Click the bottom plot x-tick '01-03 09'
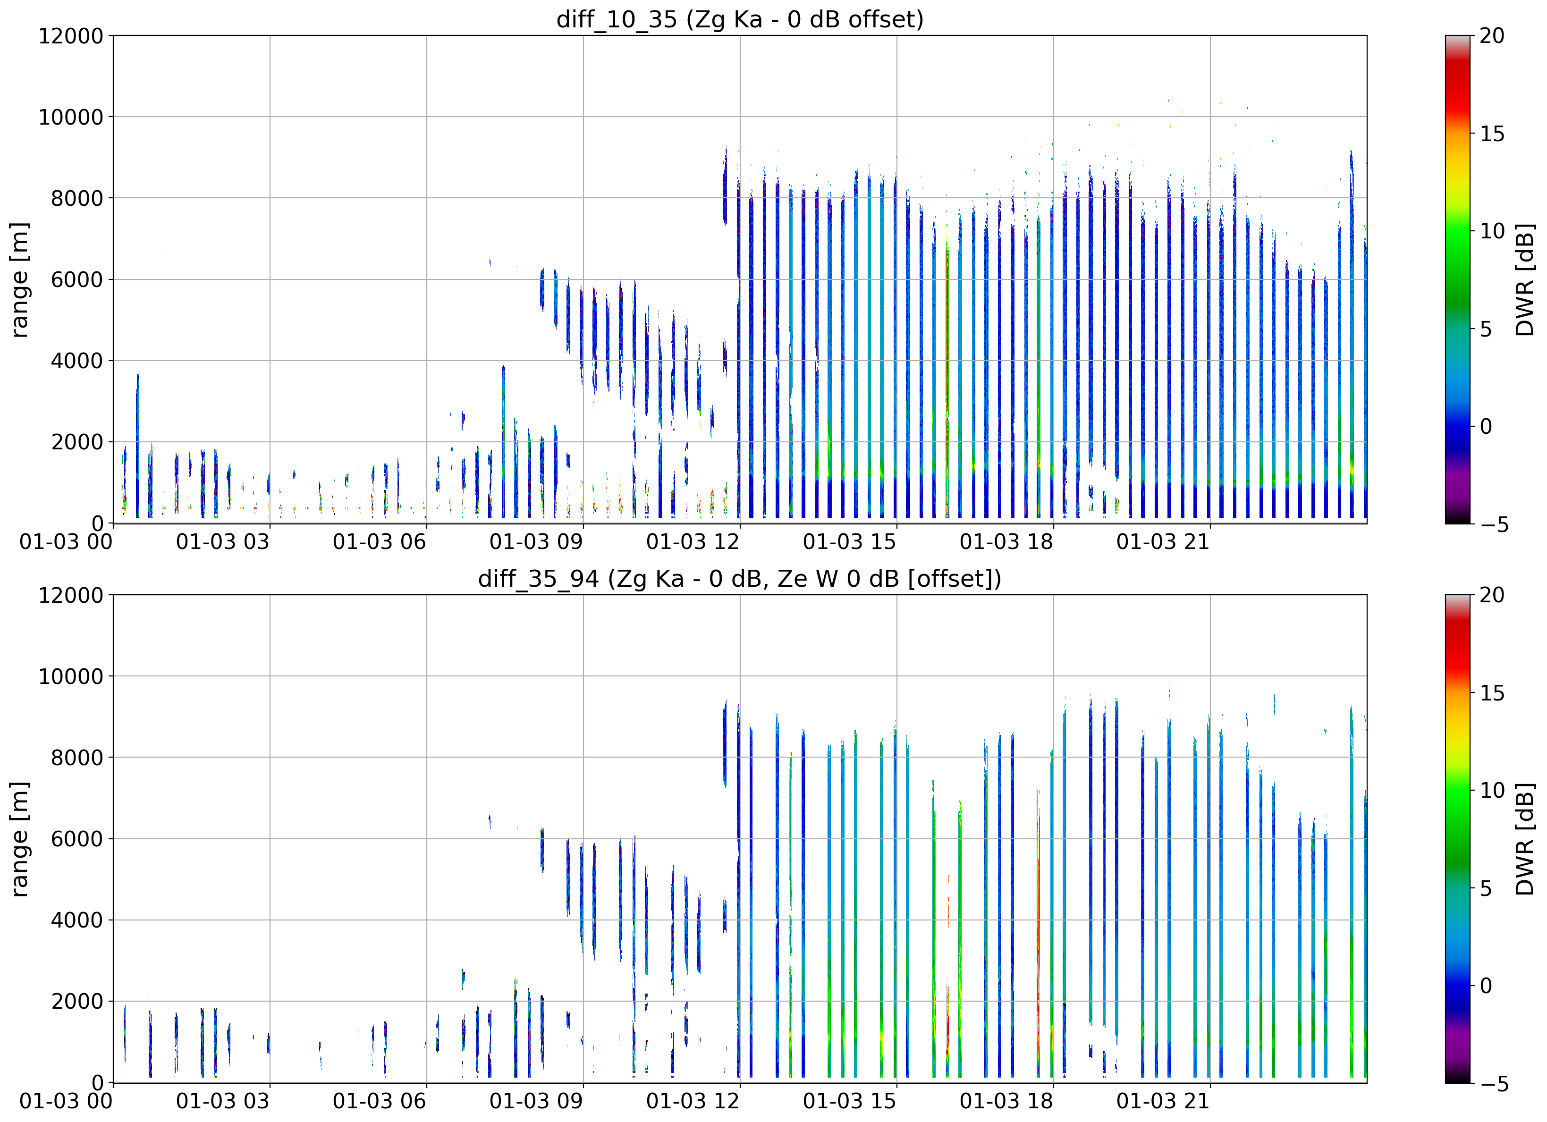The width and height of the screenshot is (1547, 1122). tap(536, 1102)
